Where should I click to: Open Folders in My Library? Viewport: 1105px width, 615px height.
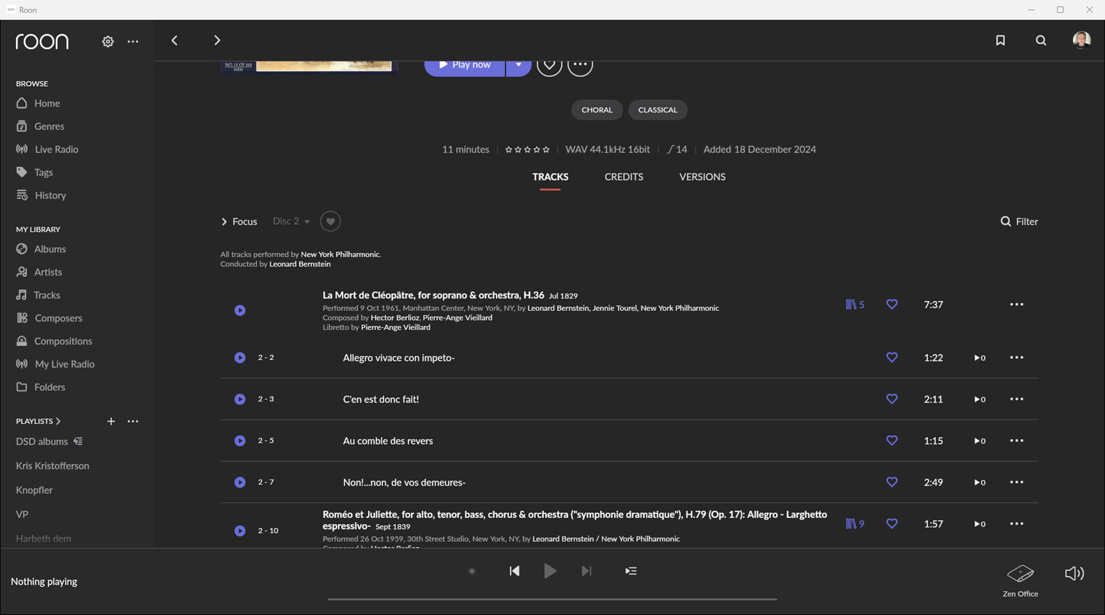(x=41, y=387)
